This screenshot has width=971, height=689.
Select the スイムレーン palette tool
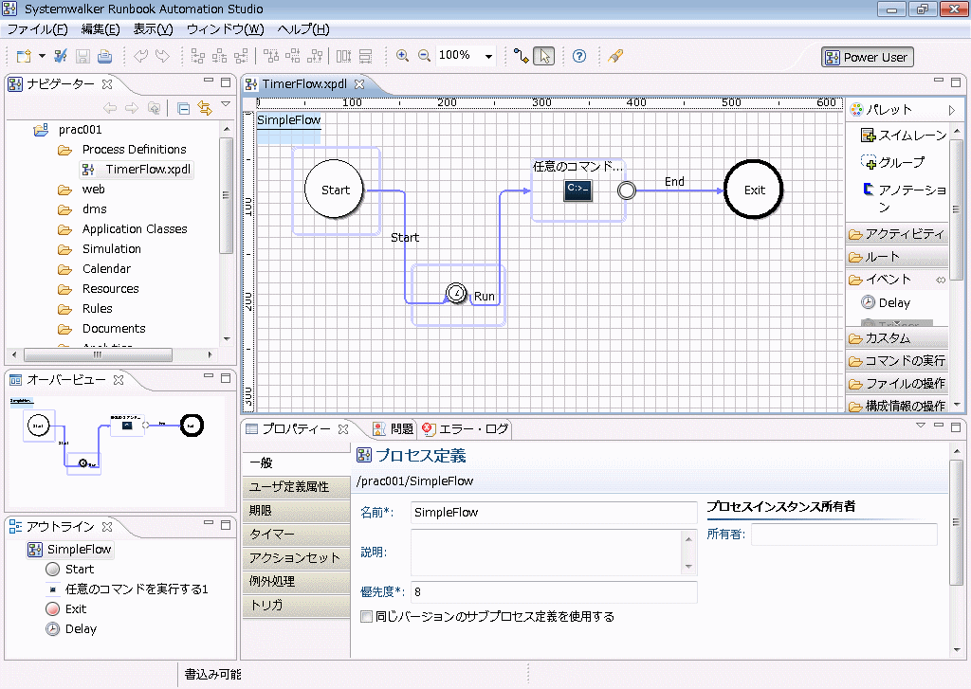(904, 135)
